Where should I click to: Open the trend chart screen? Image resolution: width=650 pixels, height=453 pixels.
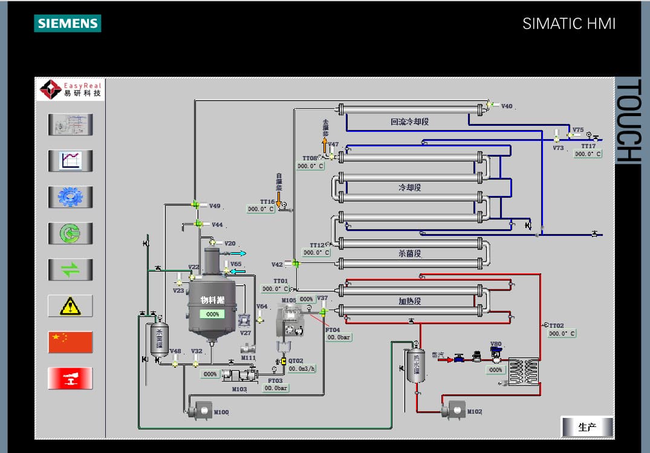tap(70, 161)
